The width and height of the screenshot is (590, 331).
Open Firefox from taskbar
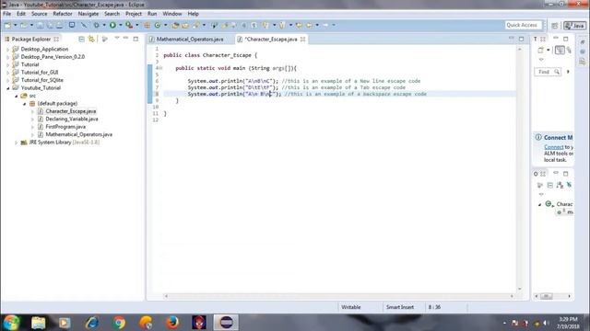click(x=172, y=323)
